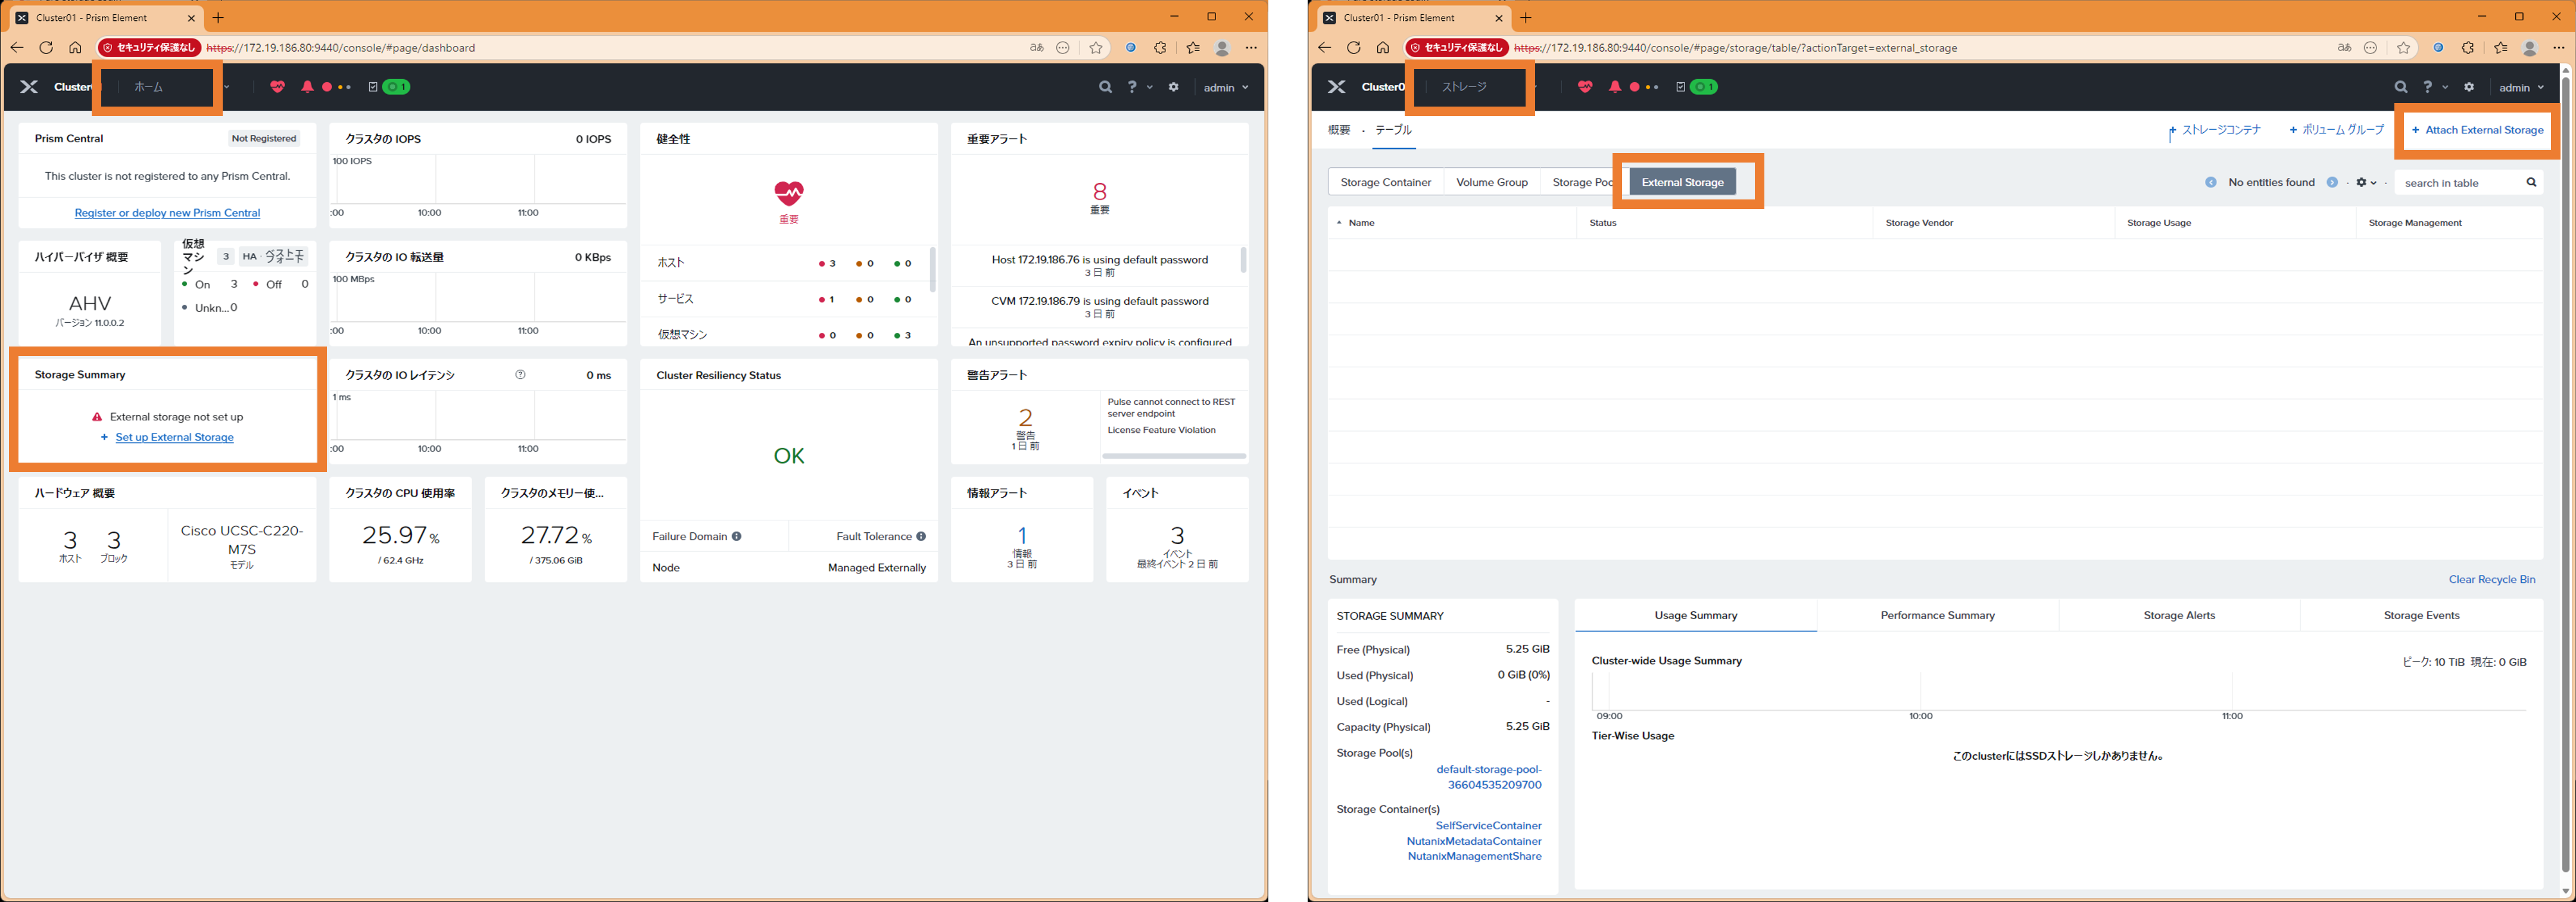Click tasks checklist icon in right window header
Viewport: 2576px width, 902px height.
pos(1680,87)
